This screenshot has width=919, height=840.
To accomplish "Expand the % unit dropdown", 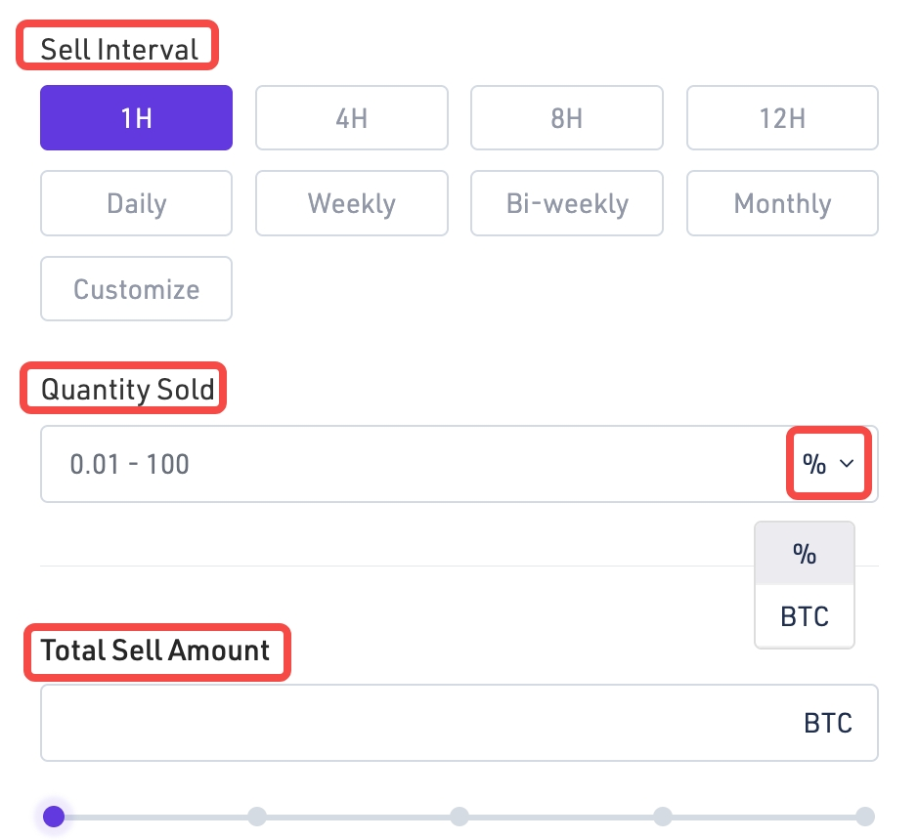I will pyautogui.click(x=828, y=464).
